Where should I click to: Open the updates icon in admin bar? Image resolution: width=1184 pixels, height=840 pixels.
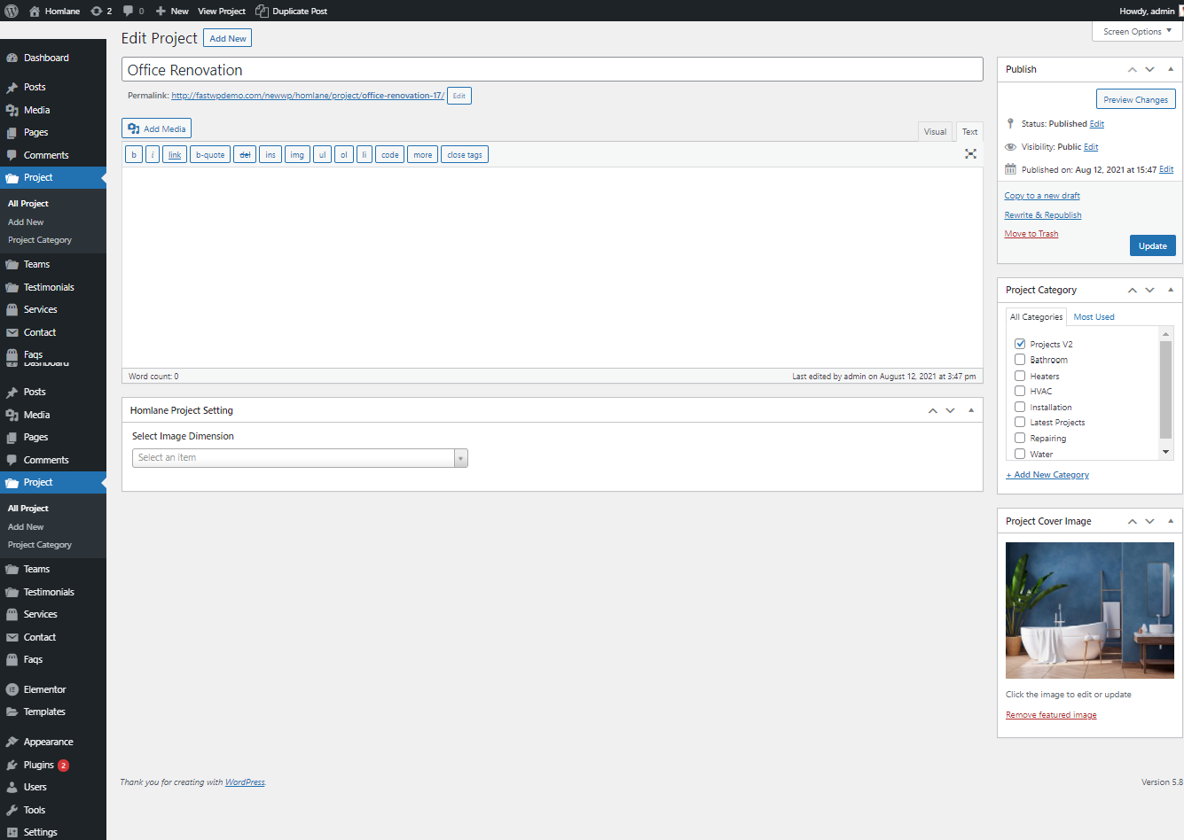click(97, 11)
